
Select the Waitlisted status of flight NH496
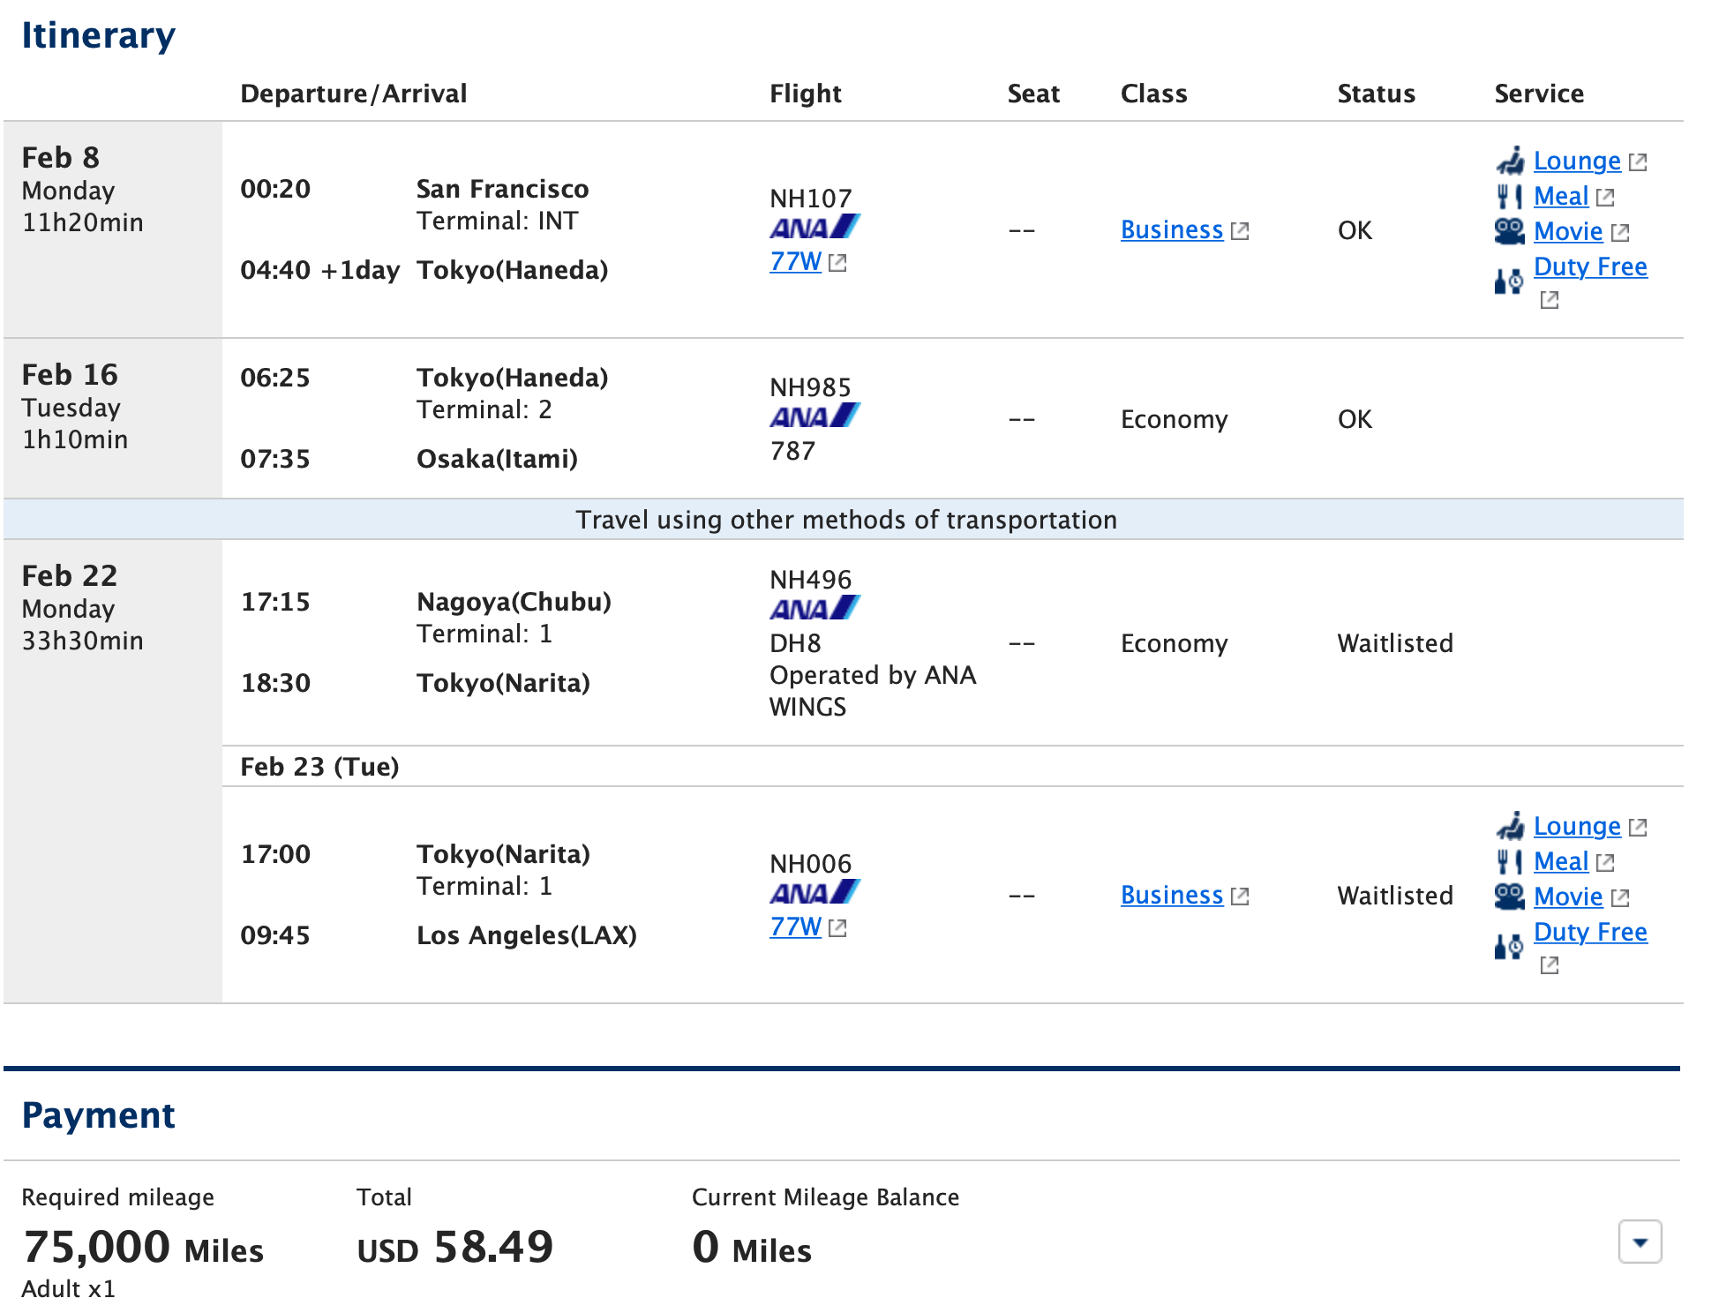pyautogui.click(x=1395, y=643)
